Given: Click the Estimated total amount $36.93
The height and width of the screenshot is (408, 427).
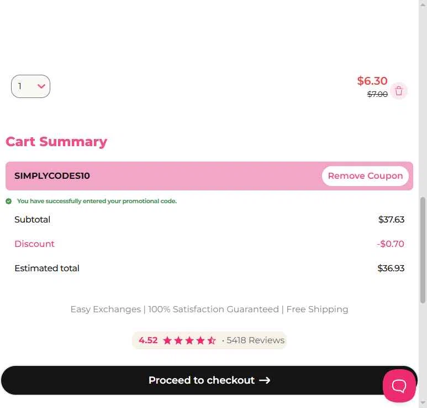Looking at the screenshot, I should (x=391, y=268).
